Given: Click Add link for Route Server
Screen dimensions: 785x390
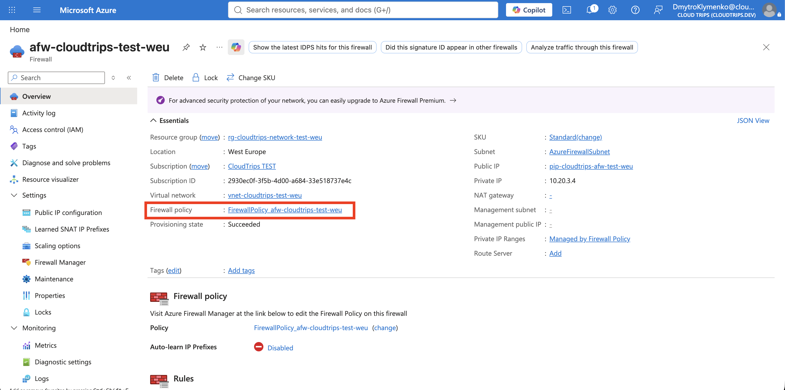Looking at the screenshot, I should coord(555,253).
